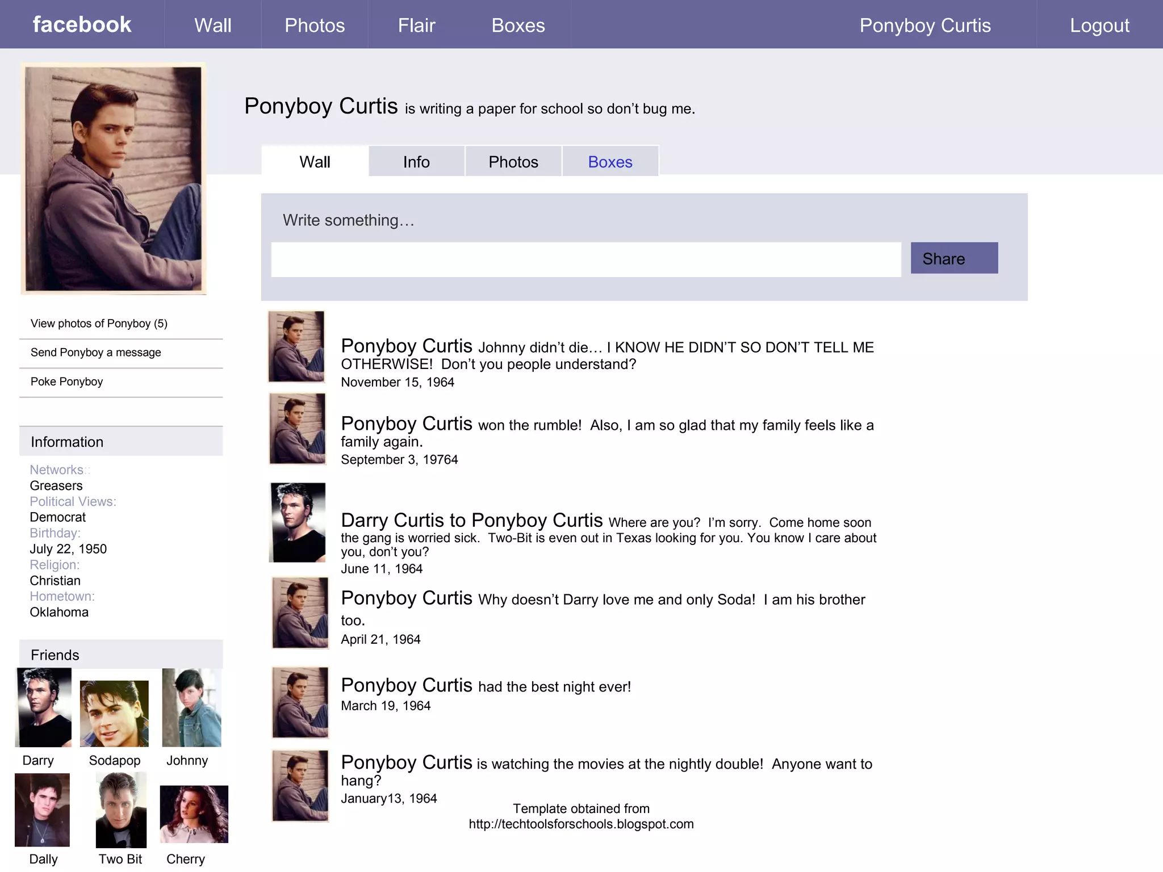Open Johnny's friend thumbnail photo
1163x872 pixels.
coord(191,707)
